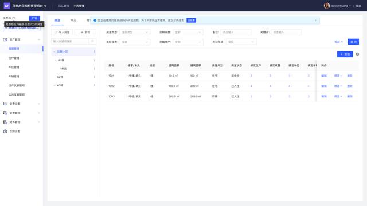The height and width of the screenshot is (206, 367).
Task: Click the 财务管理 sidebar icon
Action: [x=5, y=122]
